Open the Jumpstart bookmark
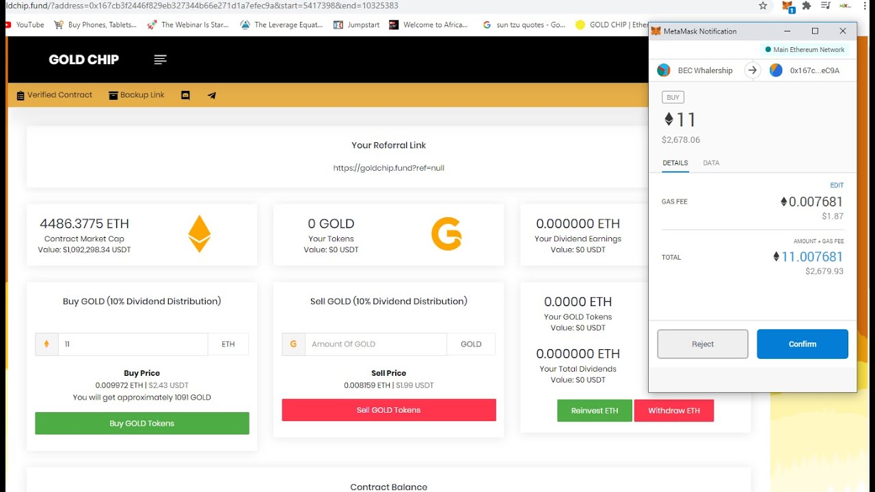The width and height of the screenshot is (875, 492). click(x=356, y=25)
